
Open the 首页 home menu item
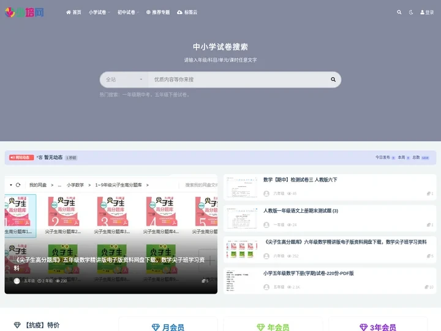pyautogui.click(x=73, y=12)
